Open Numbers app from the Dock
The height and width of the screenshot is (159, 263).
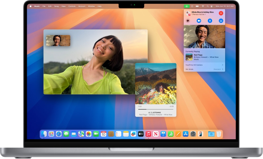(170, 134)
